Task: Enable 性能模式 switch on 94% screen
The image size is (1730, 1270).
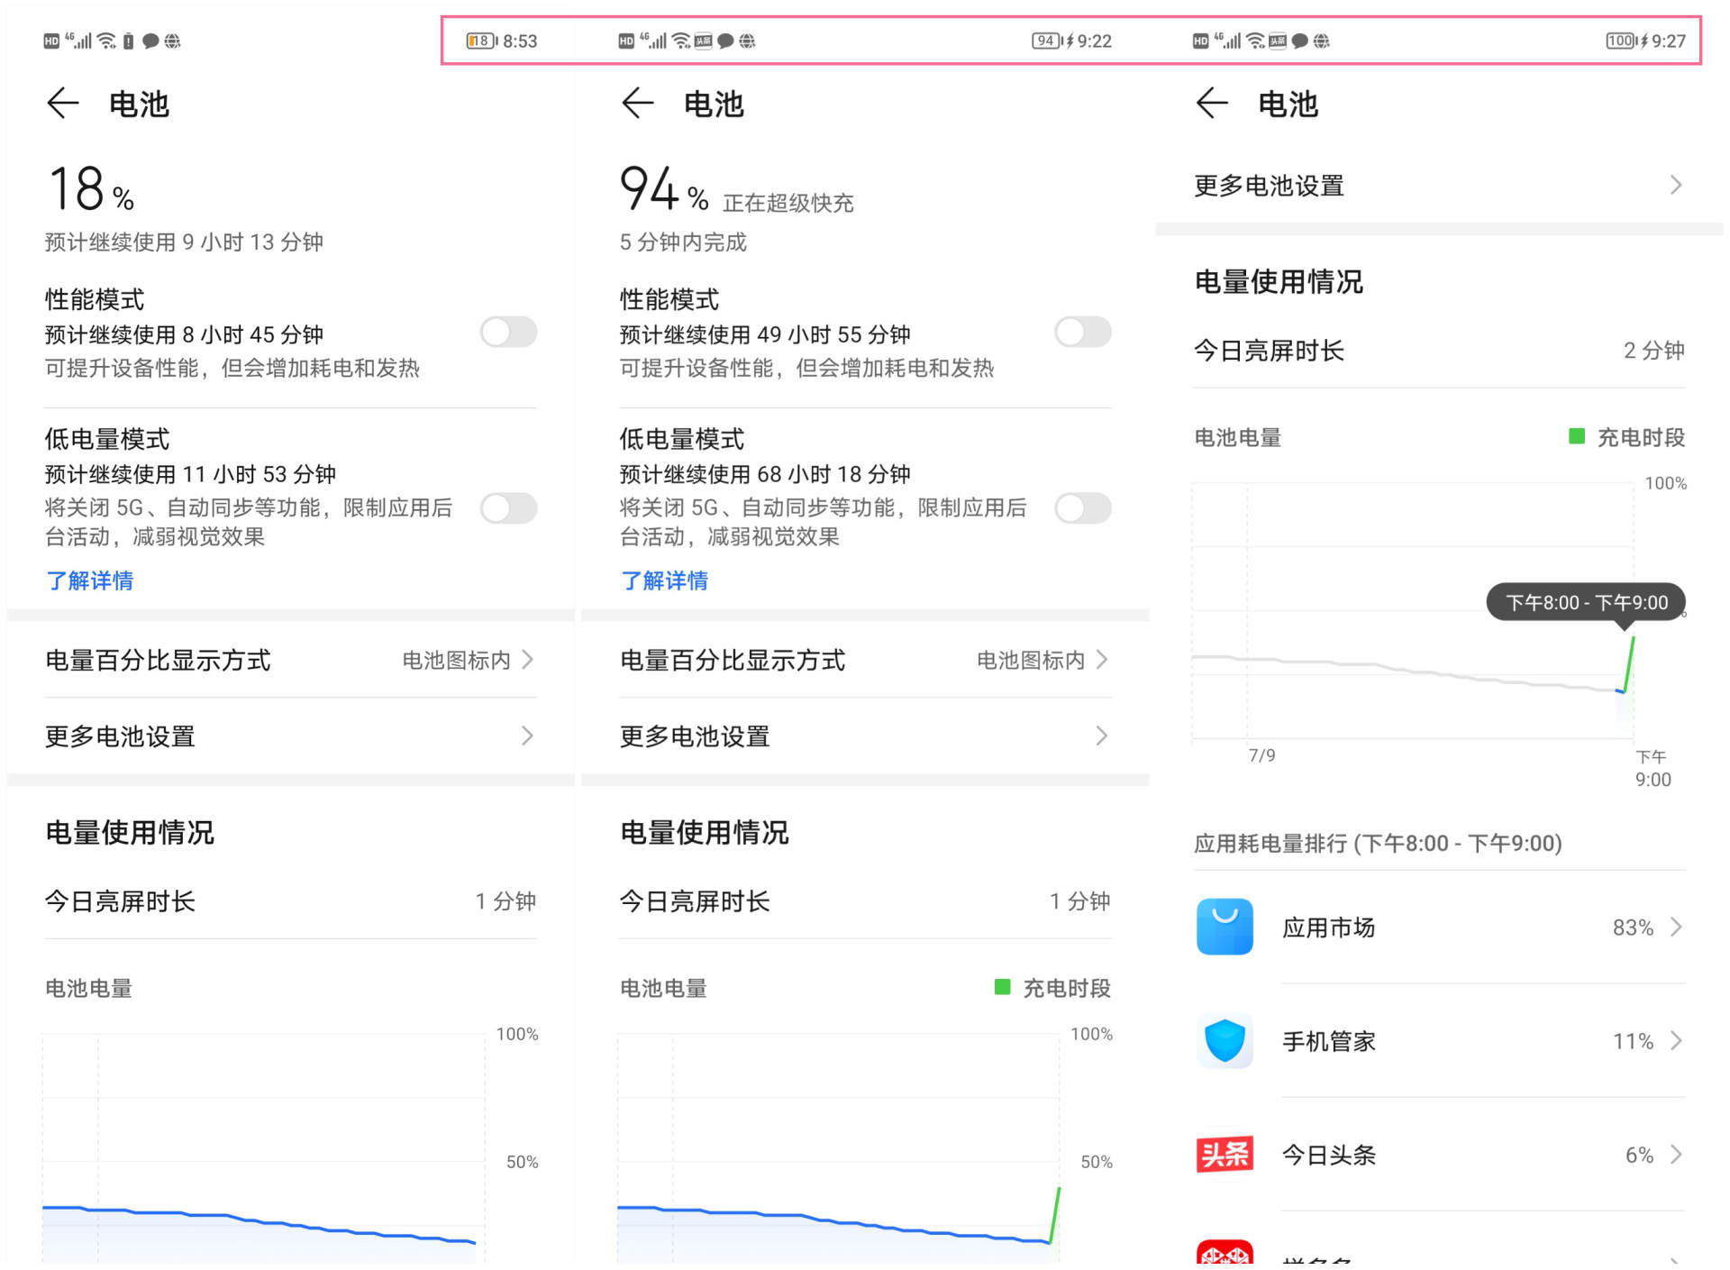Action: 1082,333
